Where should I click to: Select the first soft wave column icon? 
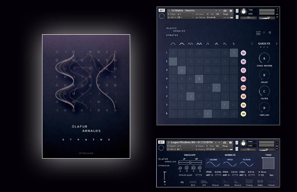(x=173, y=44)
